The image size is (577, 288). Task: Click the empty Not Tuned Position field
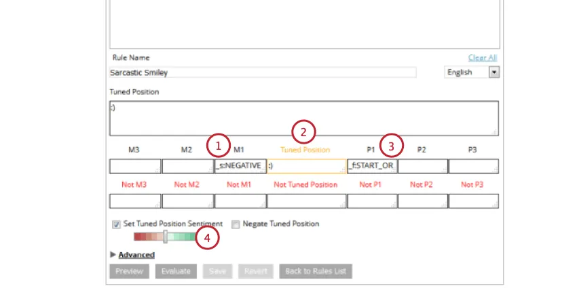[x=307, y=201]
